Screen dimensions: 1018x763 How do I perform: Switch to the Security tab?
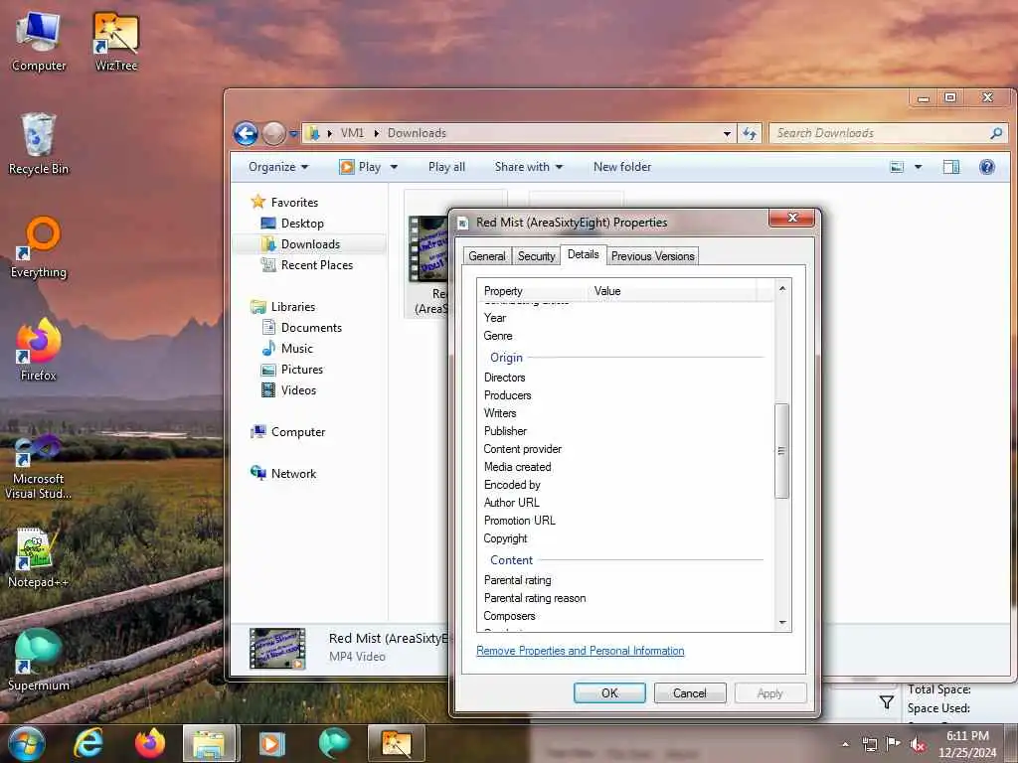[x=536, y=256]
